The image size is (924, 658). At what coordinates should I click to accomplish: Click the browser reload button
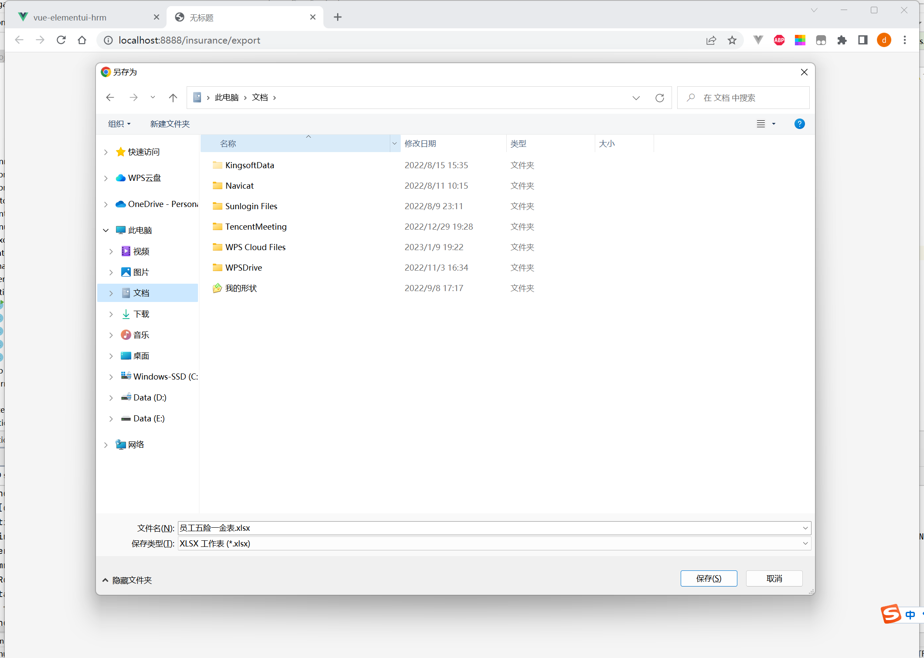click(61, 40)
